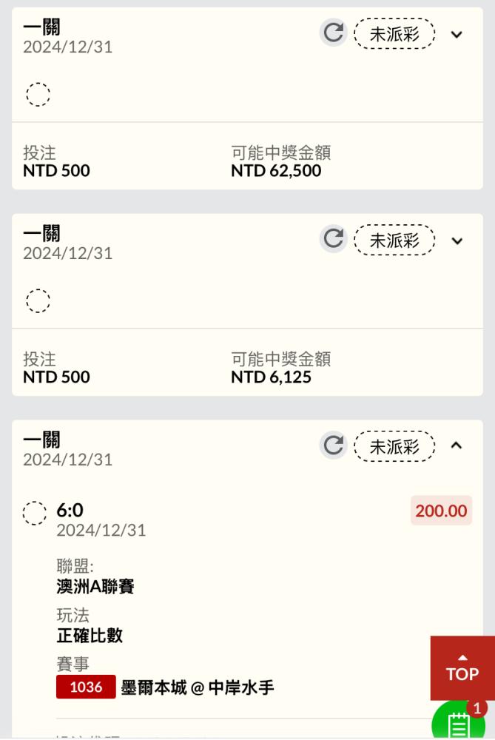Refresh the NTD 6,125 bet card
Screen dimensions: 495x740
point(334,239)
